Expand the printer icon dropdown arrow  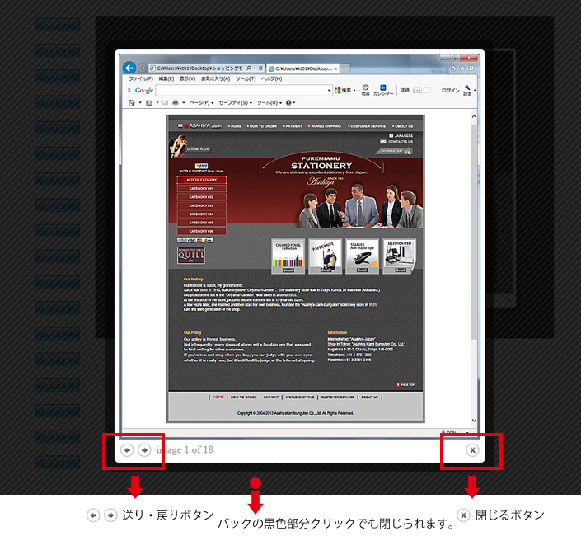point(184,103)
